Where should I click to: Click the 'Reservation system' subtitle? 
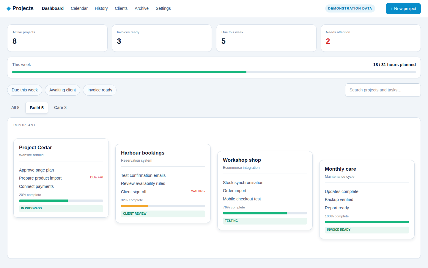pyautogui.click(x=136, y=161)
